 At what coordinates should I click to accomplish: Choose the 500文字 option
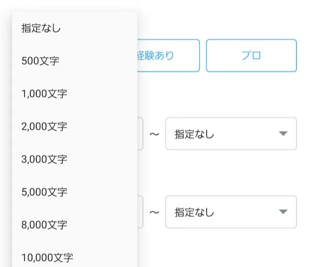click(40, 61)
